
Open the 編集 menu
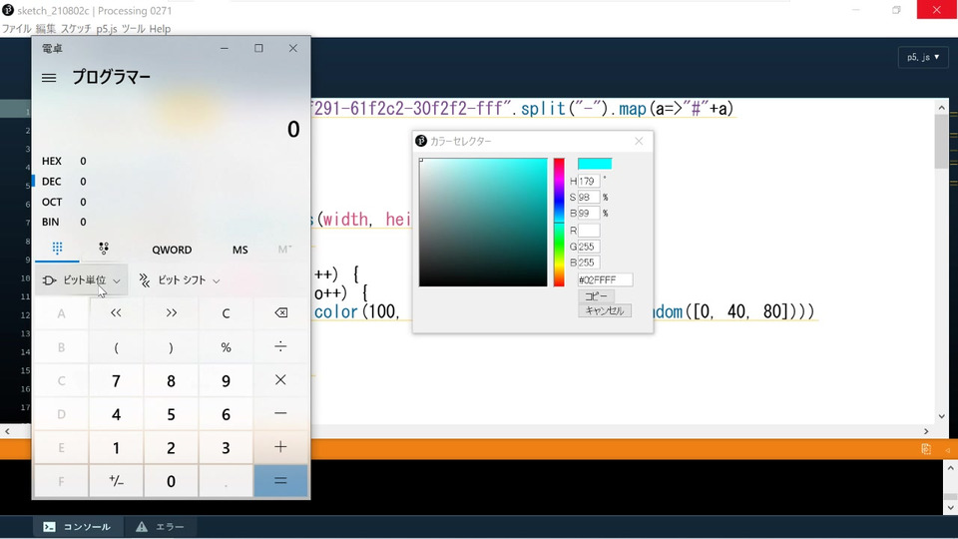[45, 29]
